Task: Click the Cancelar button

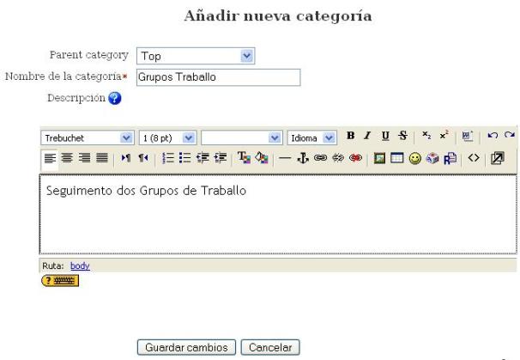Action: [x=270, y=347]
